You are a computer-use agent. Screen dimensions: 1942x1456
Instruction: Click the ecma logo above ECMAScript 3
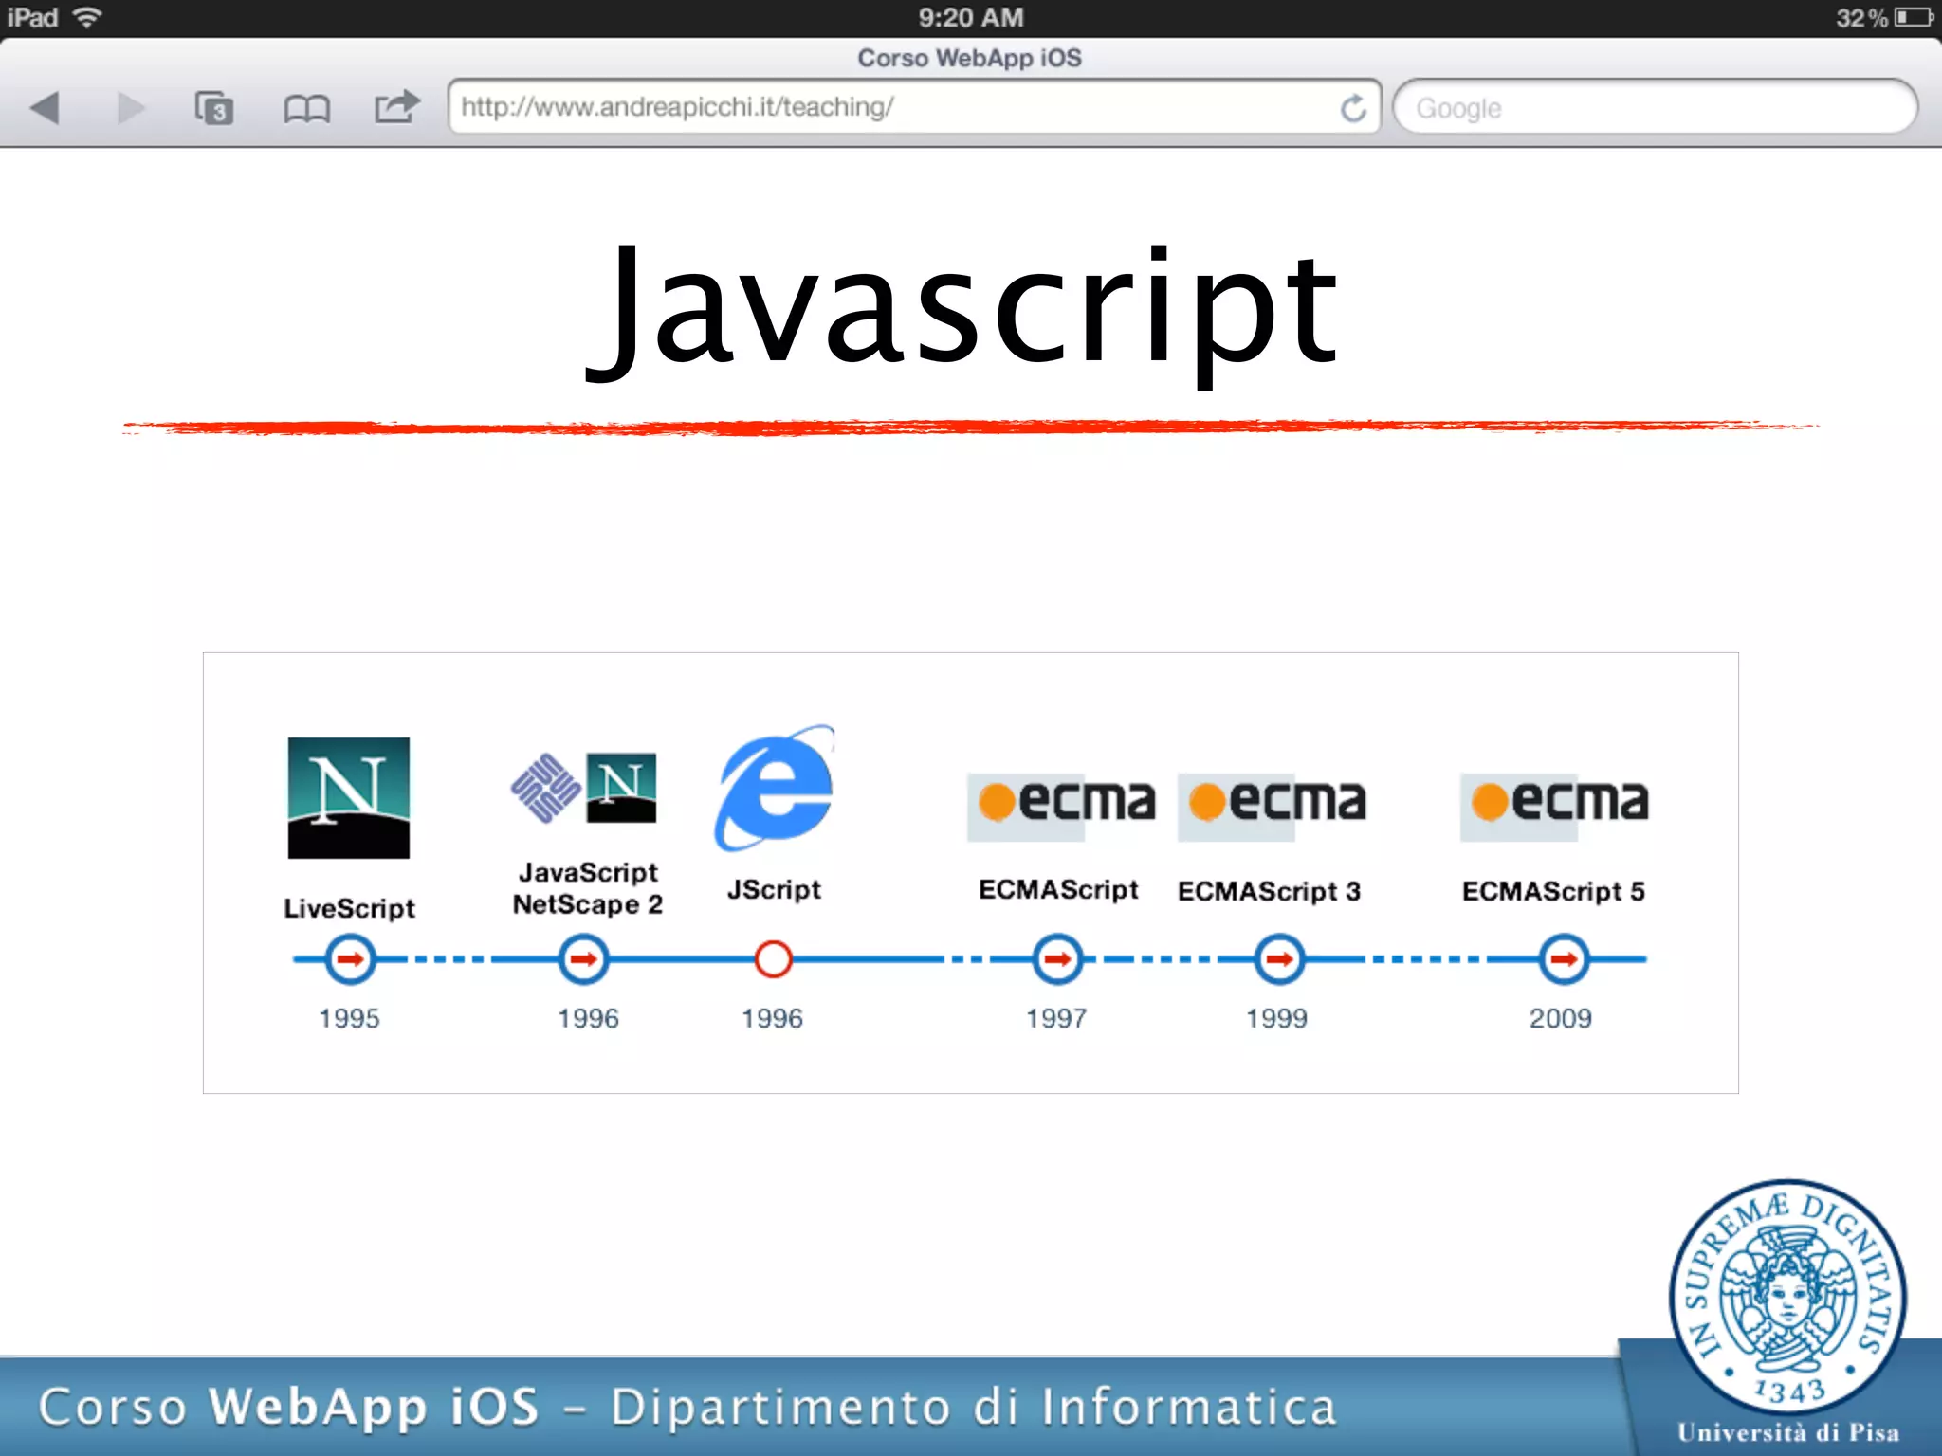coord(1273,806)
